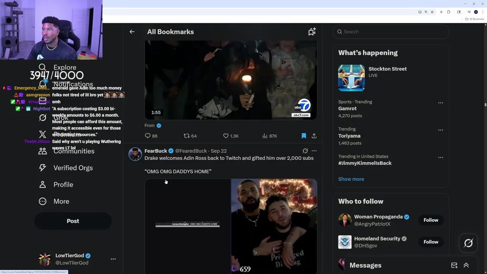Open Stockton Street event thumbnail
This screenshot has height=274, width=487.
pyautogui.click(x=352, y=78)
